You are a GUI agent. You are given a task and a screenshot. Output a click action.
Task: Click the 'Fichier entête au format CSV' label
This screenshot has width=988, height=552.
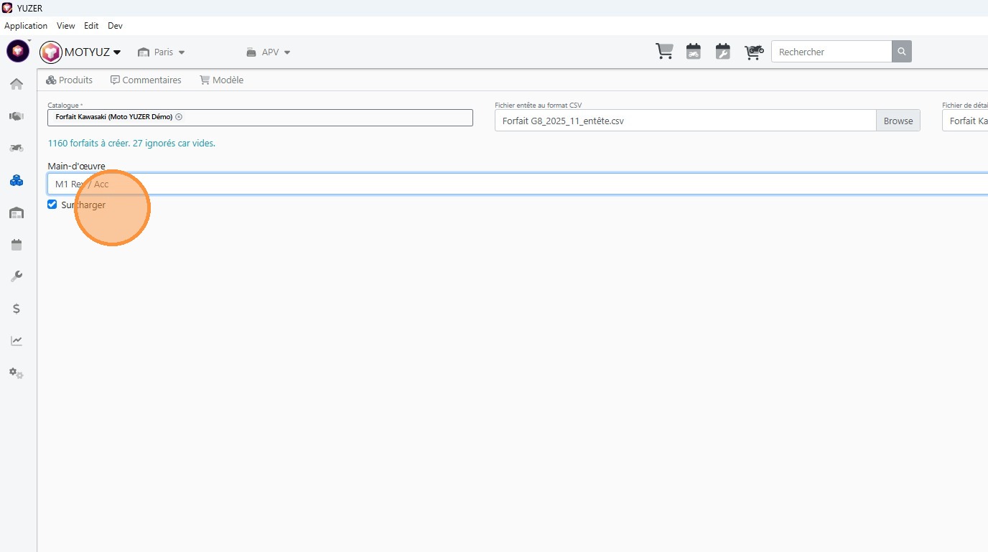tap(539, 106)
